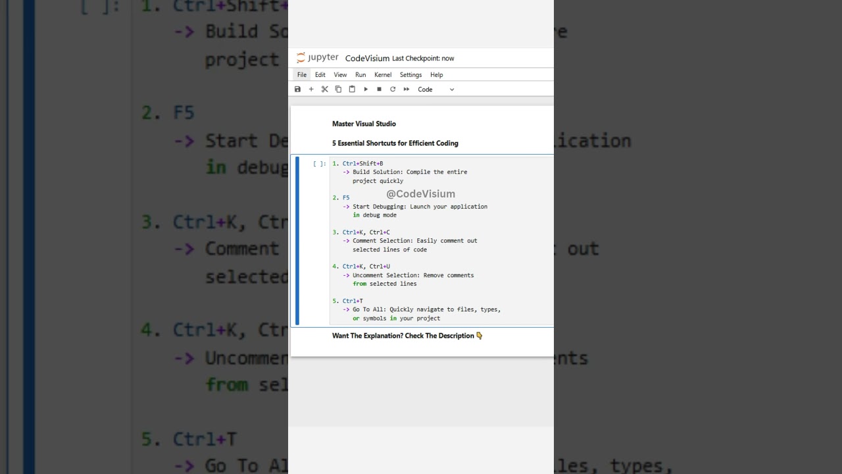
Task: Copy the selected cell
Action: click(x=338, y=90)
